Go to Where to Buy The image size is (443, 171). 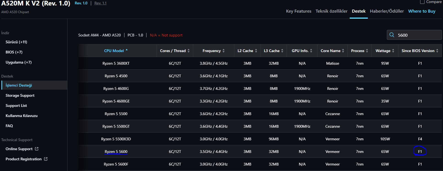pyautogui.click(x=422, y=11)
